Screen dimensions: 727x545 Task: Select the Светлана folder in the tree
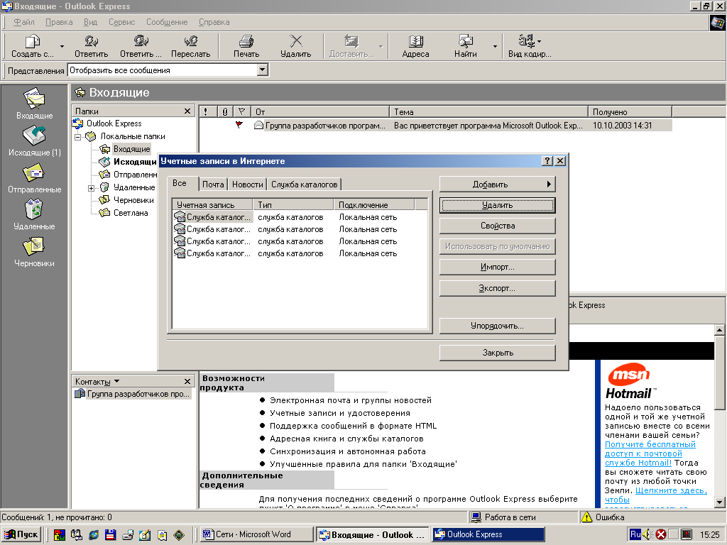(131, 213)
